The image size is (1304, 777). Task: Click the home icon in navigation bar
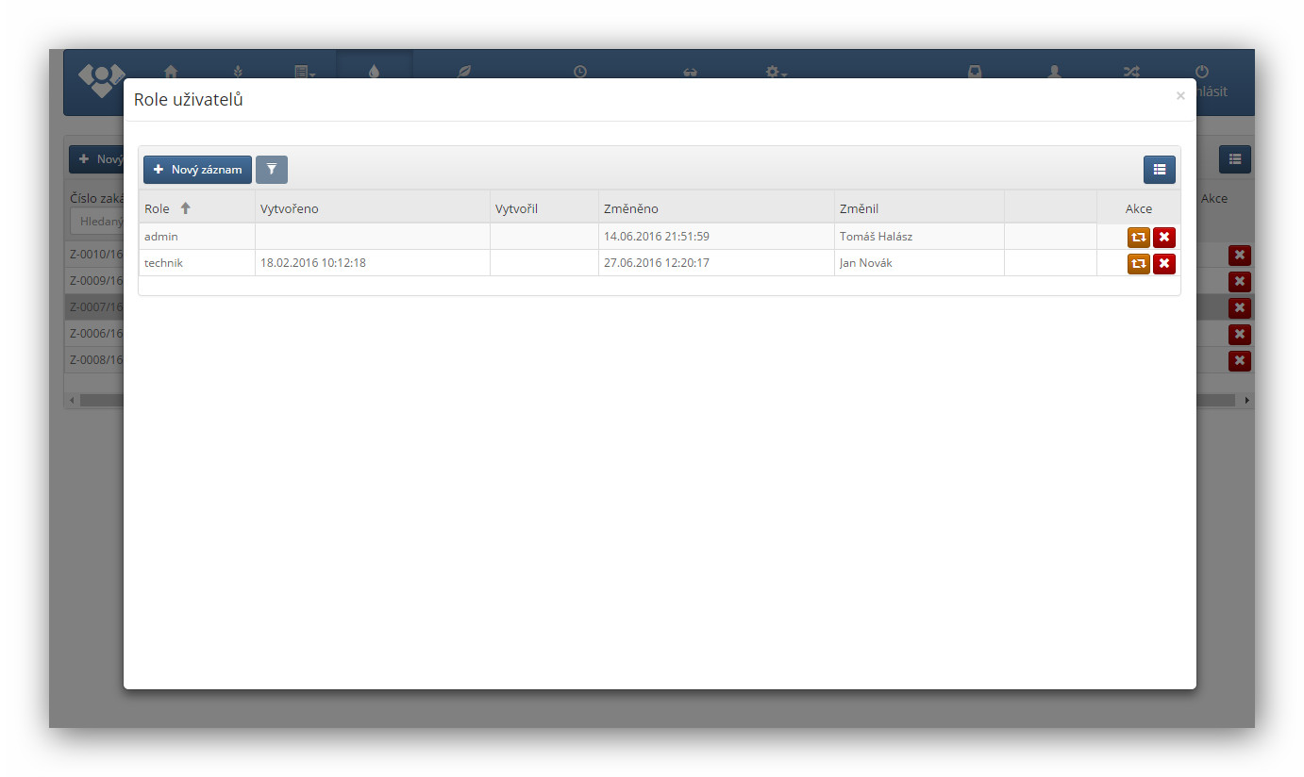pyautogui.click(x=171, y=71)
